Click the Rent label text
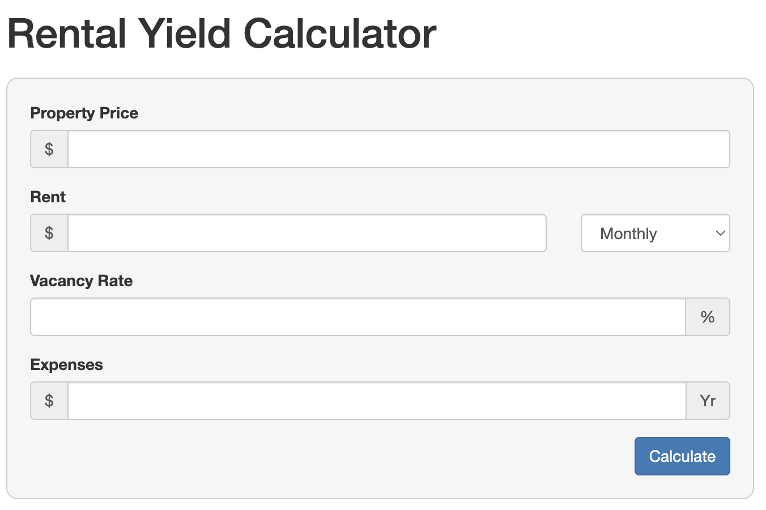This screenshot has height=510, width=766. [48, 197]
